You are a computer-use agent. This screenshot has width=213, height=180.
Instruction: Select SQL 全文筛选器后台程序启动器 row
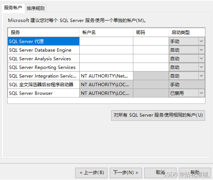click(x=44, y=84)
